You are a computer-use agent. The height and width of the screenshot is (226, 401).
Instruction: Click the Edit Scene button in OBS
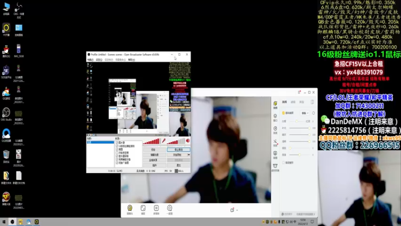[x=154, y=155]
